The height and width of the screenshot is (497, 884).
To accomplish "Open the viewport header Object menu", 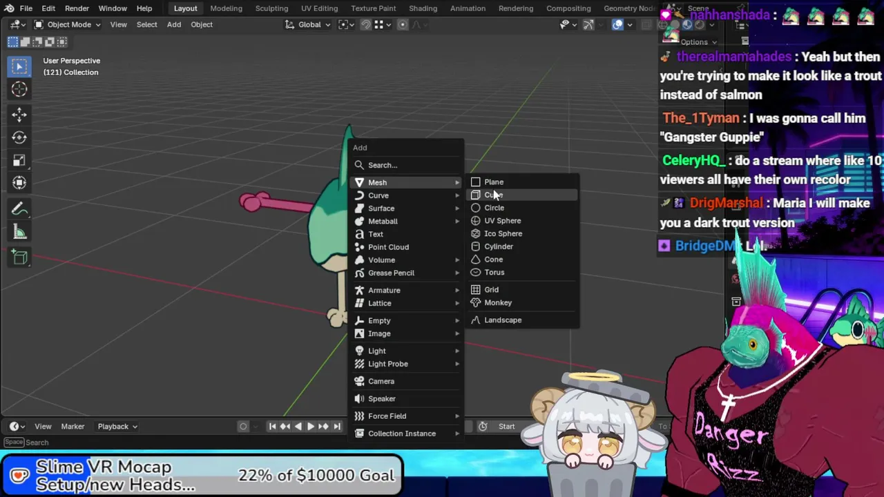I will (202, 25).
